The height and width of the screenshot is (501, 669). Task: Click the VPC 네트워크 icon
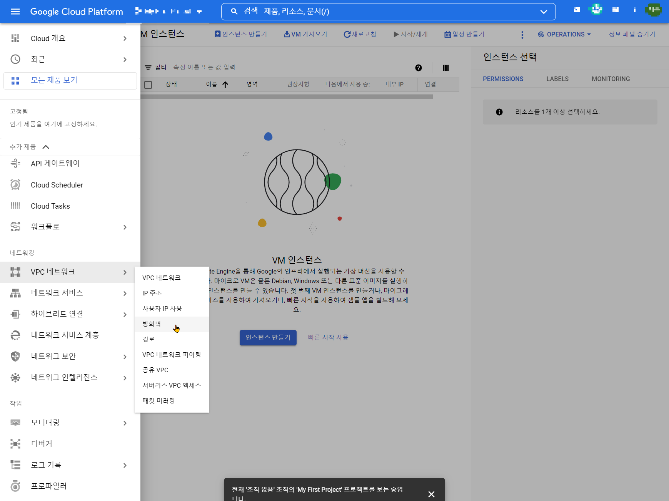tap(15, 272)
